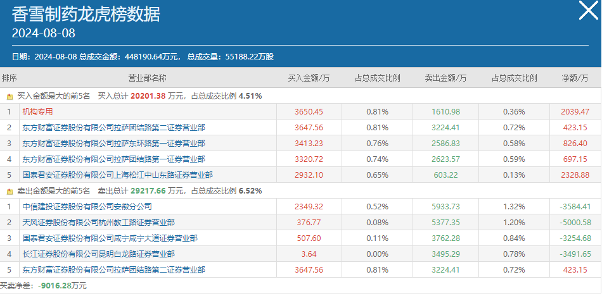This screenshot has width=602, height=296.
Task: Select the net amount 2039.47
Action: (575, 111)
